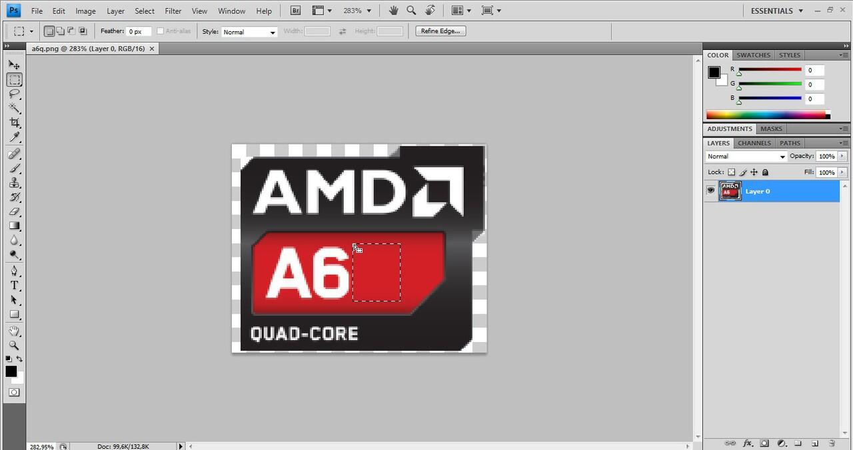The height and width of the screenshot is (450, 853).
Task: Open the Arrange Documents dropdown
Action: point(461,11)
